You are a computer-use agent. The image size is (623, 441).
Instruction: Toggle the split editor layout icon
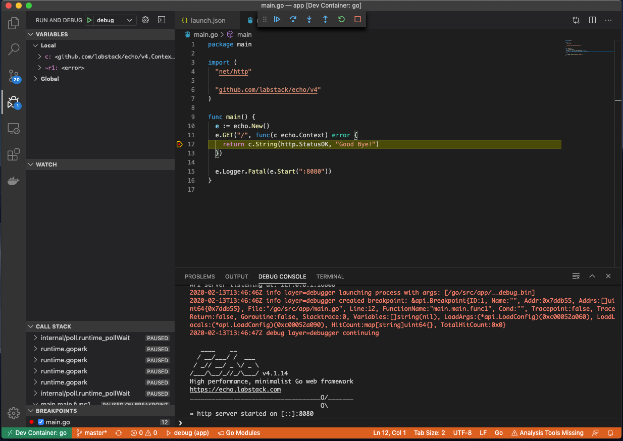(x=592, y=20)
